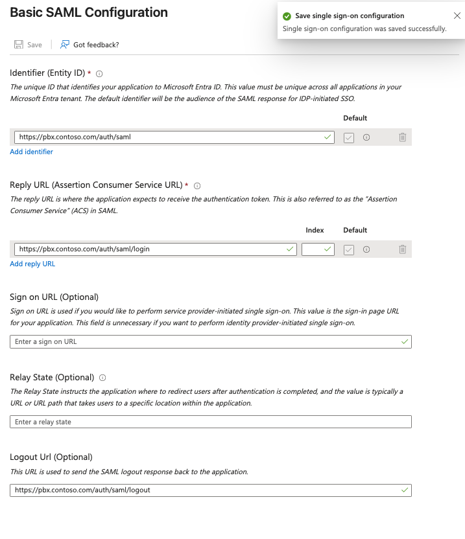This screenshot has width=465, height=539.
Task: Toggle Default checkbox for the identifier
Action: coord(349,137)
